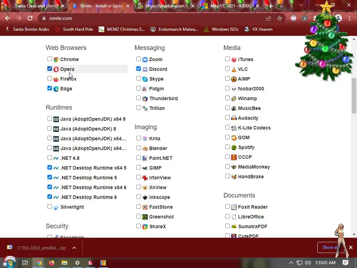Screen dimensions: 357x268
Task: Click the Silverlight icon
Action: [x=56, y=207]
